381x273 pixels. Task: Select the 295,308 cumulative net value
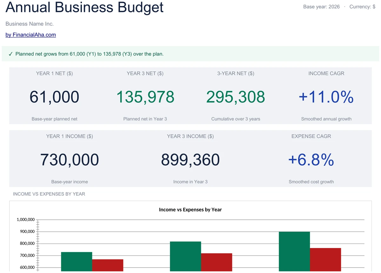[x=236, y=97]
